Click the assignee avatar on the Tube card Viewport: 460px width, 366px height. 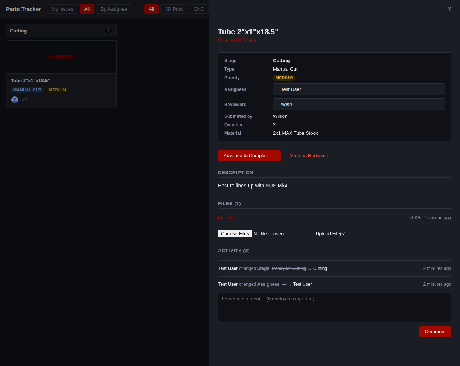click(15, 100)
